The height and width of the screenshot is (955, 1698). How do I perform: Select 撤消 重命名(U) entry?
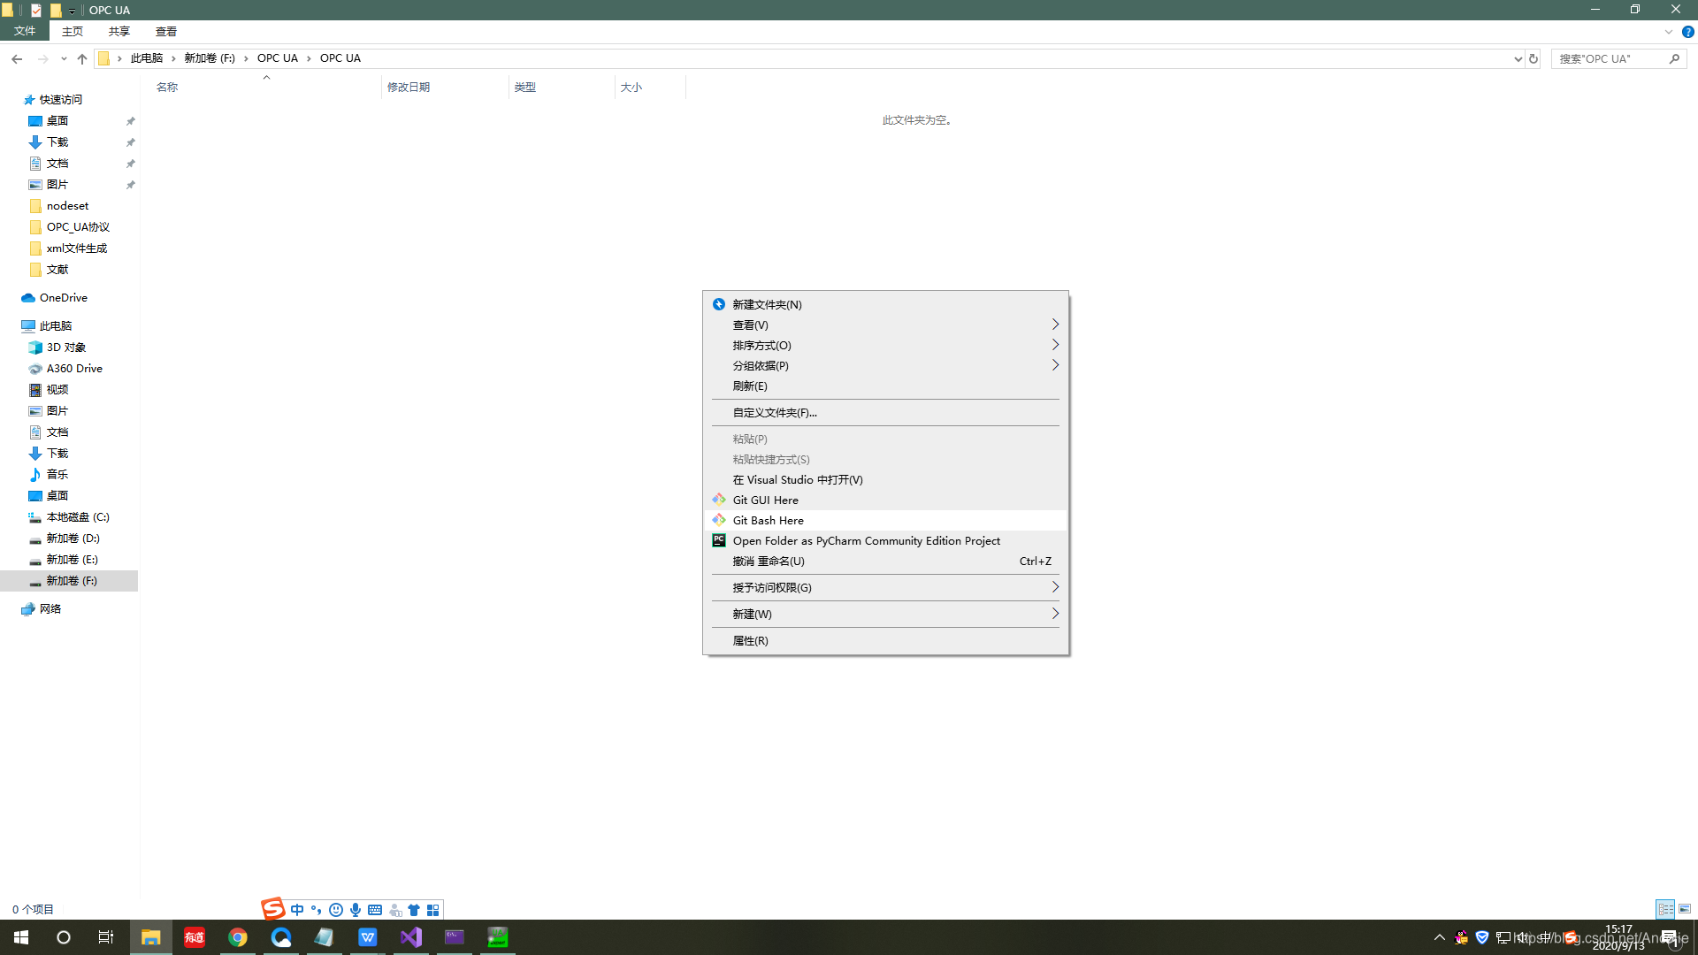click(x=885, y=561)
